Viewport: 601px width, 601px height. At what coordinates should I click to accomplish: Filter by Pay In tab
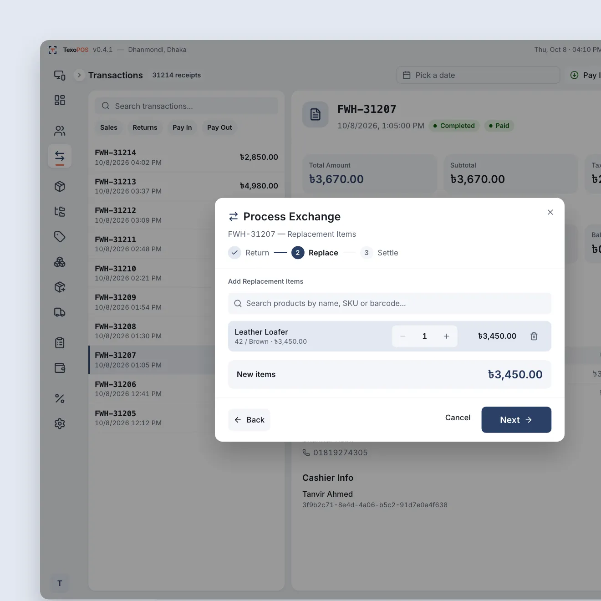click(x=182, y=127)
